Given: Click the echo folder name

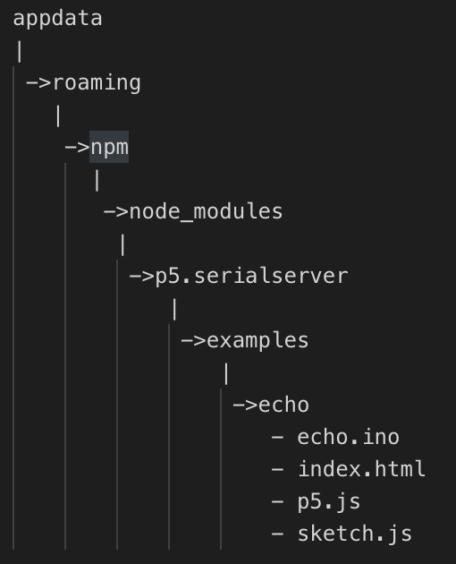Looking at the screenshot, I should 283,405.
